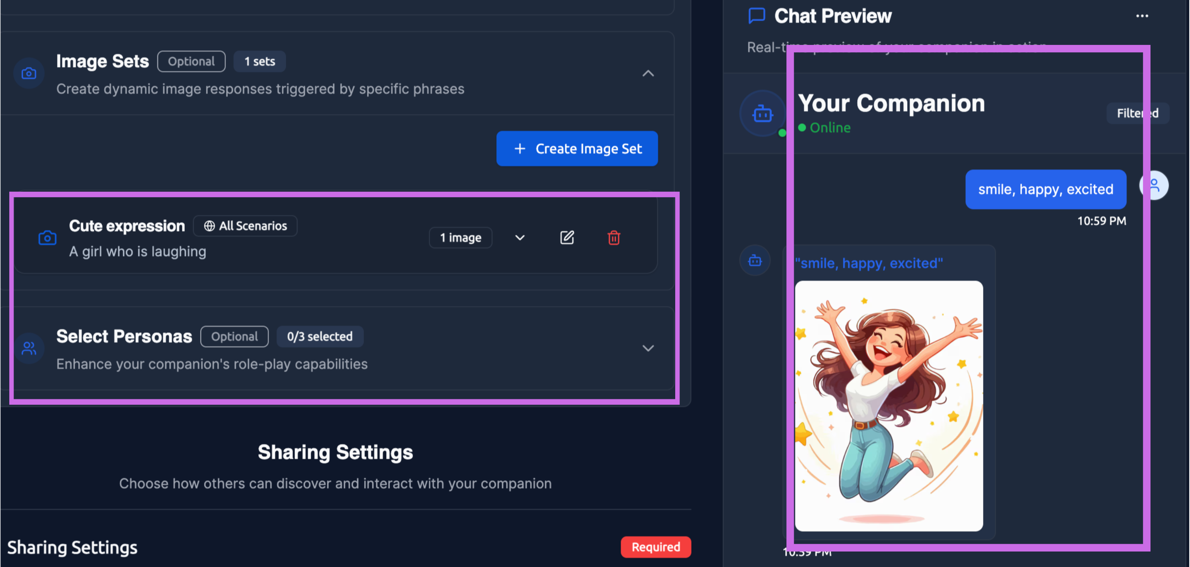This screenshot has width=1190, height=567.
Task: Click the 0/3 selected badge
Action: [x=320, y=336]
